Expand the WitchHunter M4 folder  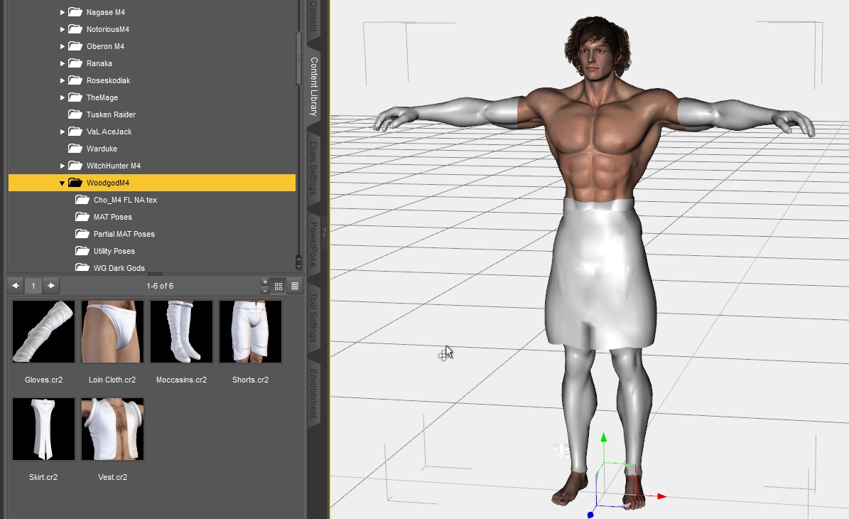[63, 166]
